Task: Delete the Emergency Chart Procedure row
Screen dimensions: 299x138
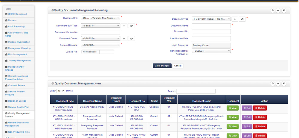Action: [260, 117]
